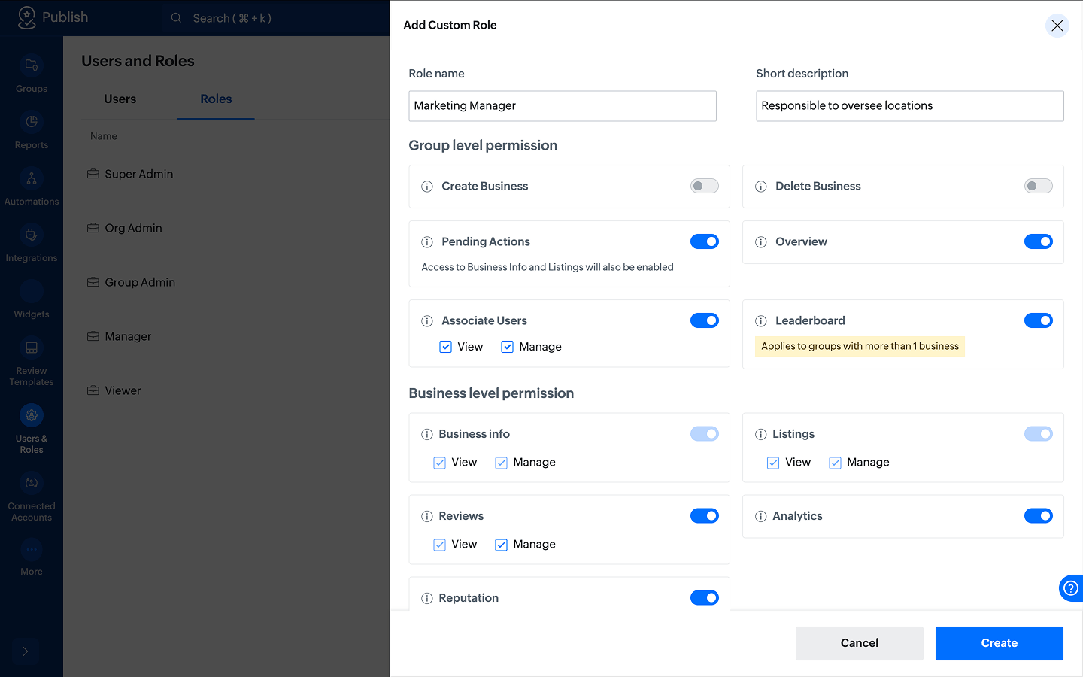Click the Publish logo icon
This screenshot has width=1083, height=677.
(x=27, y=17)
